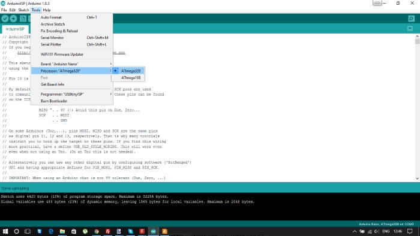Click the orange taskbar app icon
Image resolution: width=420 pixels, height=236 pixels.
tap(164, 231)
